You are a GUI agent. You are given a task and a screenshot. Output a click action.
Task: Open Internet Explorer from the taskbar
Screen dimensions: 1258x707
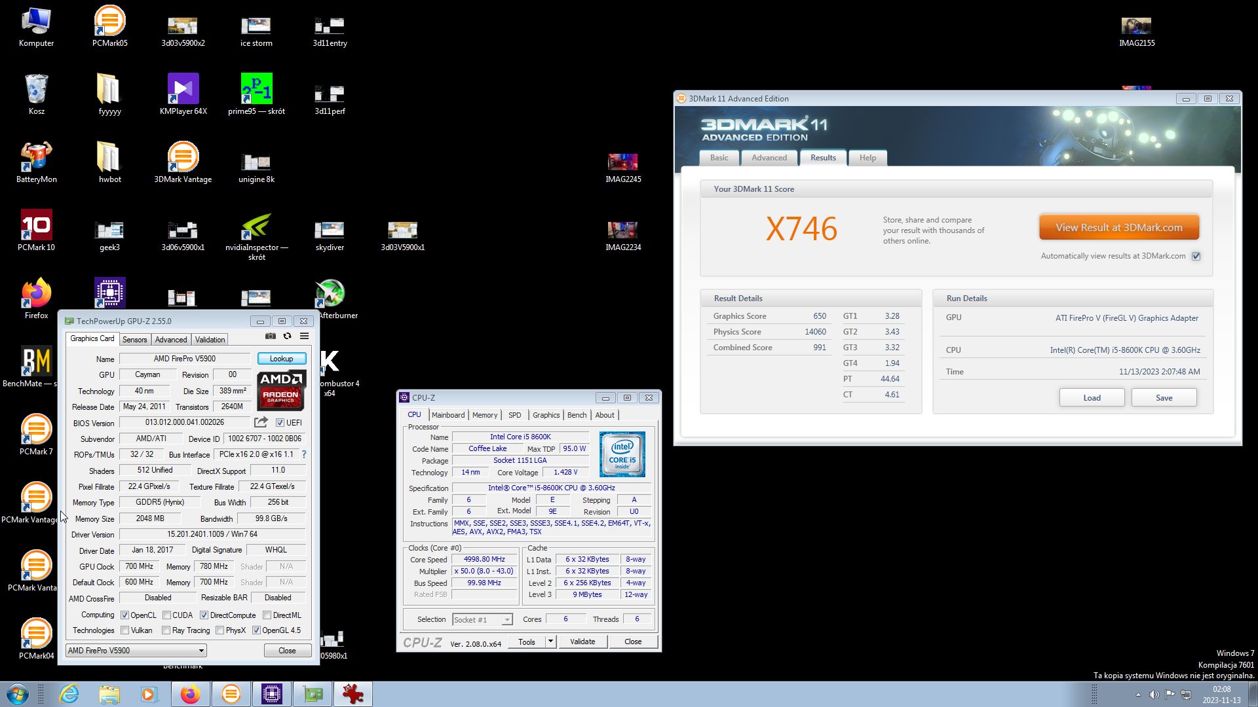tap(69, 694)
